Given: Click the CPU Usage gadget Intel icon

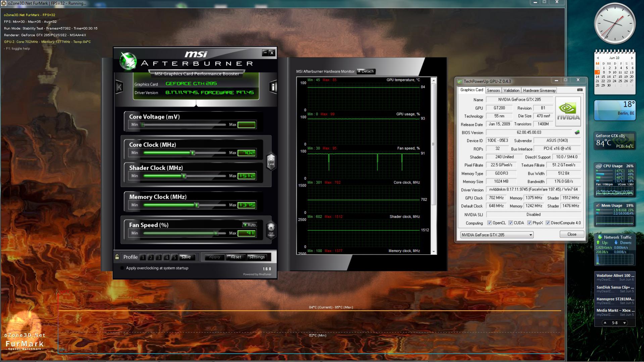Looking at the screenshot, I should [x=599, y=166].
